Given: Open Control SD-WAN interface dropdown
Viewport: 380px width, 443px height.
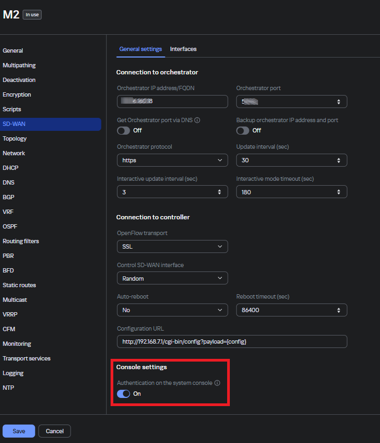Looking at the screenshot, I should point(172,279).
